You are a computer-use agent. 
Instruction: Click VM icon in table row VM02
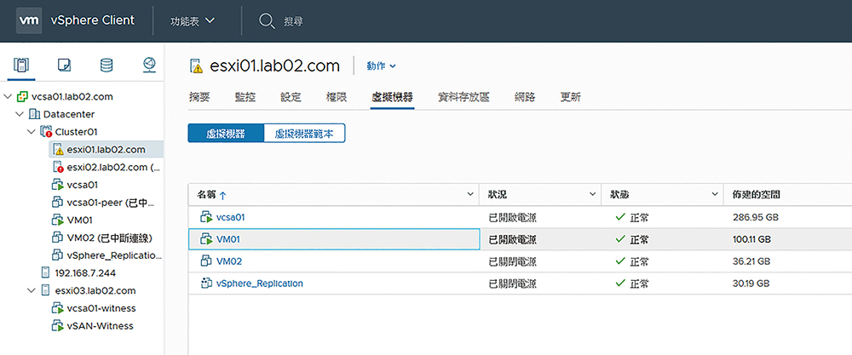point(206,261)
